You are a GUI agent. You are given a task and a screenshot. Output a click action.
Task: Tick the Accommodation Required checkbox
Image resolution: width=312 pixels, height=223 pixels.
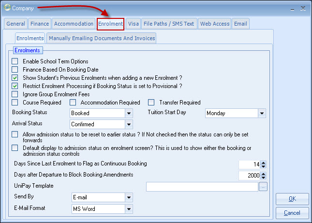pyautogui.click(x=73, y=103)
